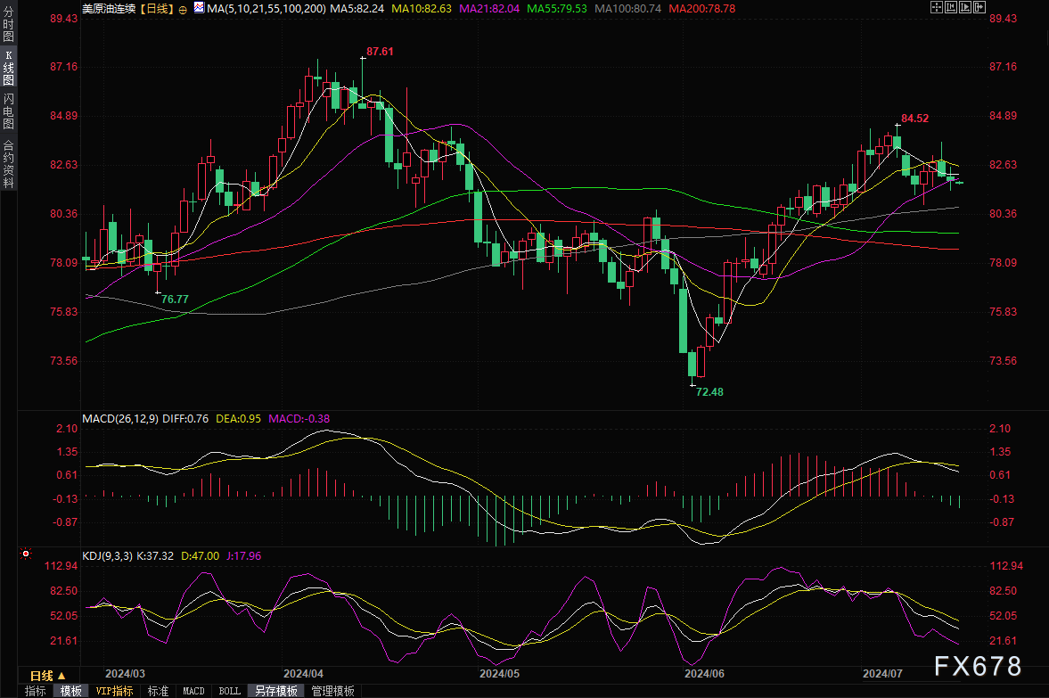Click the MACD:-0.38 readout

(299, 419)
